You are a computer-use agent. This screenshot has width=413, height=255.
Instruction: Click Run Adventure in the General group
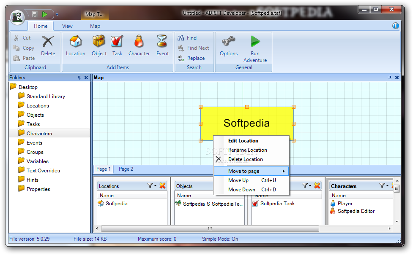coord(255,49)
